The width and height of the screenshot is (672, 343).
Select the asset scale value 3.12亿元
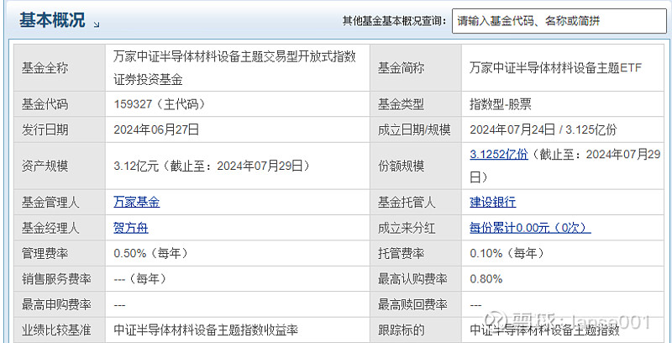(x=137, y=166)
